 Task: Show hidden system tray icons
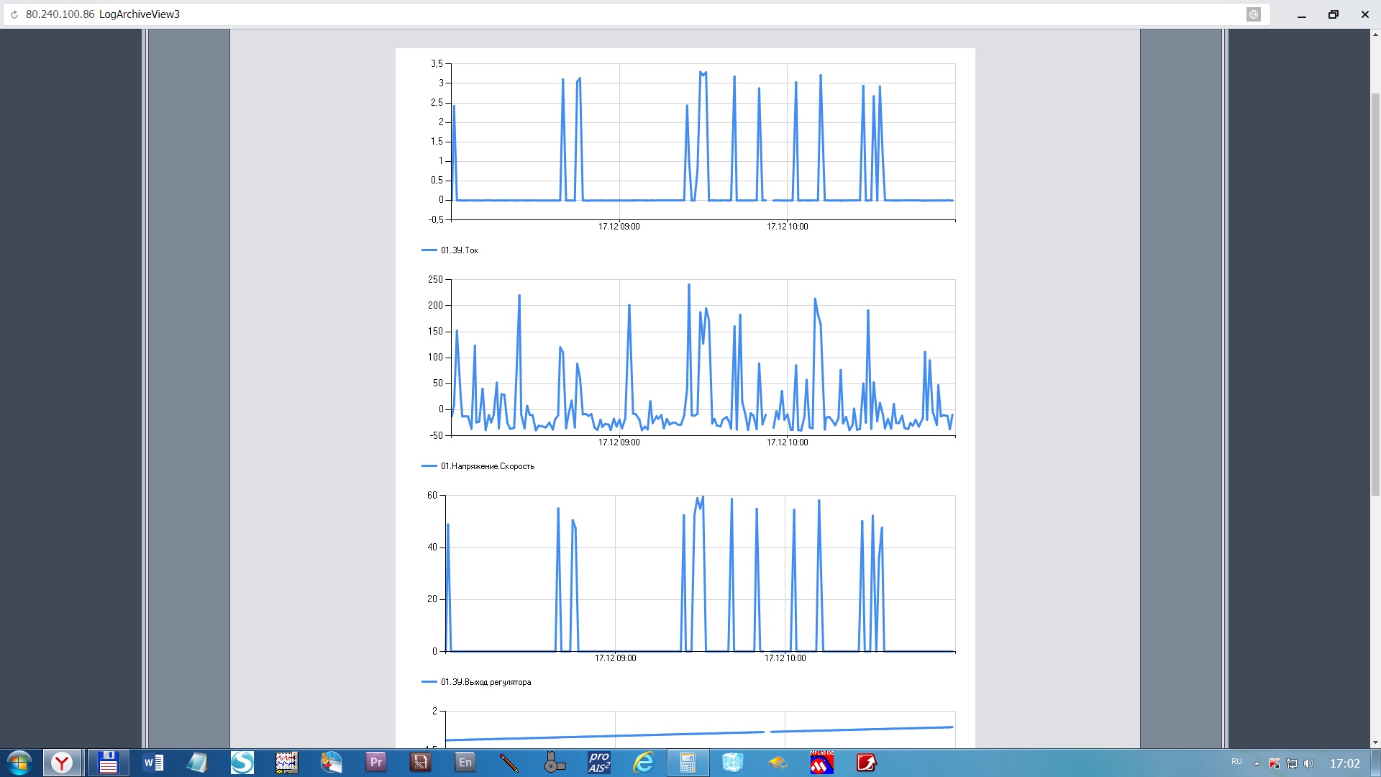1257,763
